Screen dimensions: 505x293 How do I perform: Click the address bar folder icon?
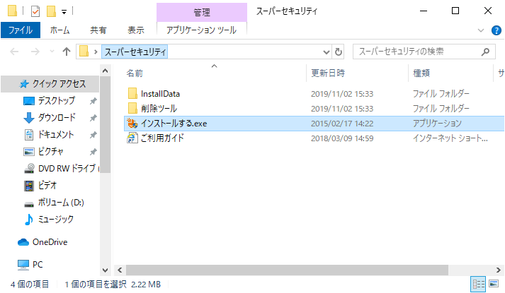point(84,52)
